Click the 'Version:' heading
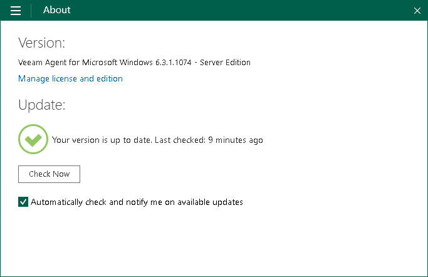 tap(42, 43)
